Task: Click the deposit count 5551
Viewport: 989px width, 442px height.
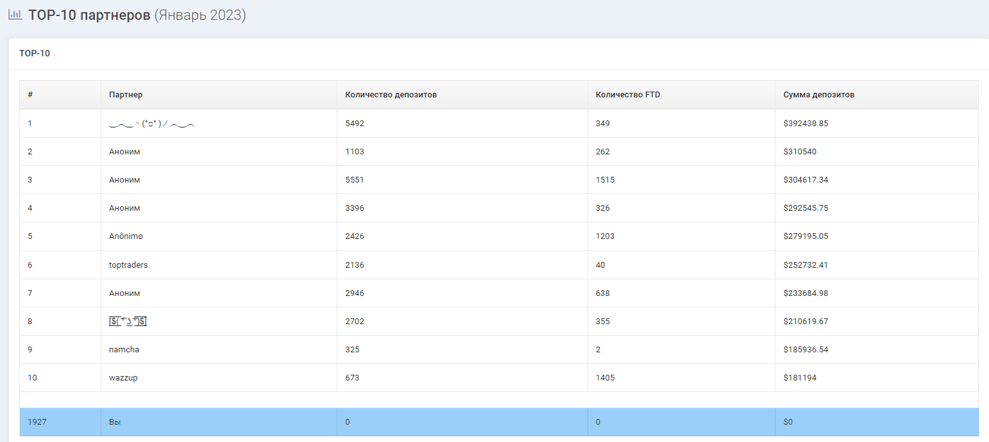Action: tap(354, 180)
